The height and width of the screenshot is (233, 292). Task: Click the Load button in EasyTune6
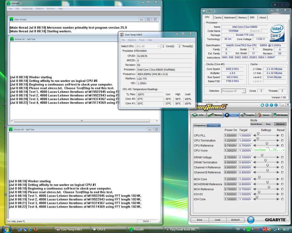click(217, 220)
